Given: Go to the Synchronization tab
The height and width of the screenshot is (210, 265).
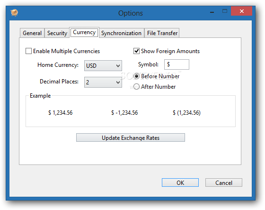Looking at the screenshot, I should point(121,33).
